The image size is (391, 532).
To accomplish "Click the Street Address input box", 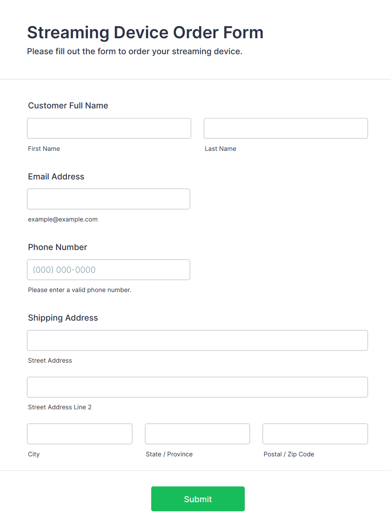I will [x=197, y=340].
